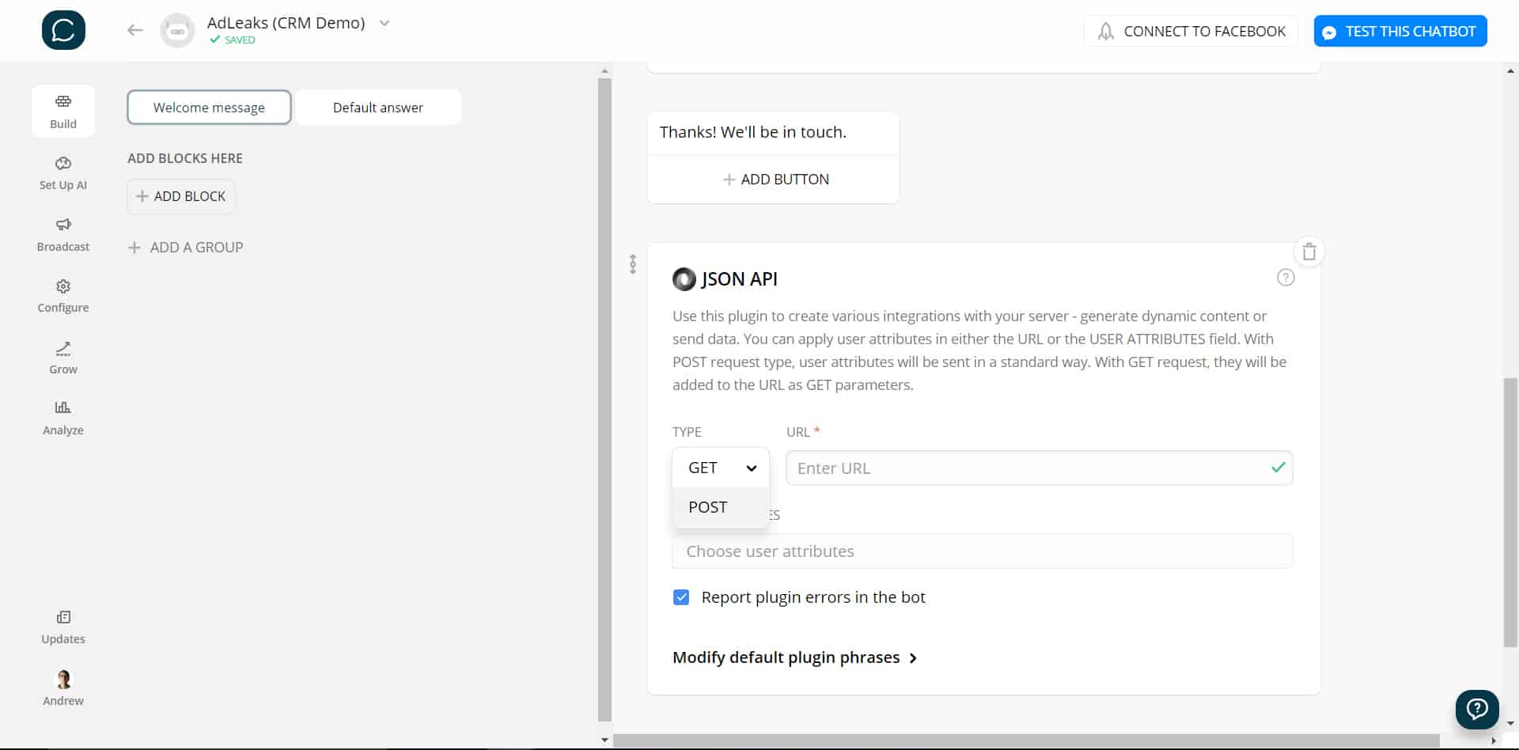Click CONNECT TO FACEBOOK button
Screen dimensions: 1519x750
click(1191, 31)
